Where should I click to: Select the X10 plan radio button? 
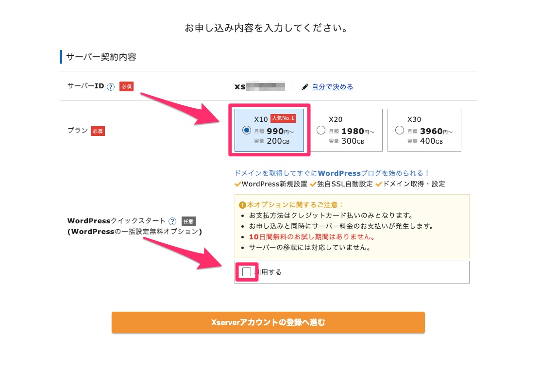click(x=247, y=131)
